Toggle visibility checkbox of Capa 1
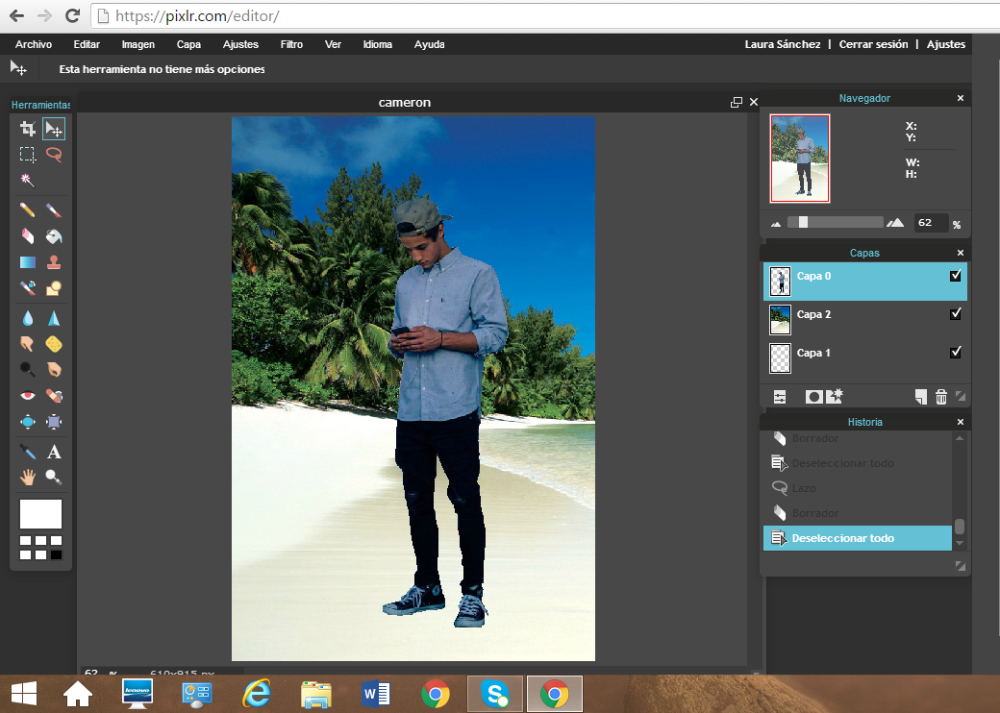This screenshot has width=1000, height=713. (x=956, y=352)
